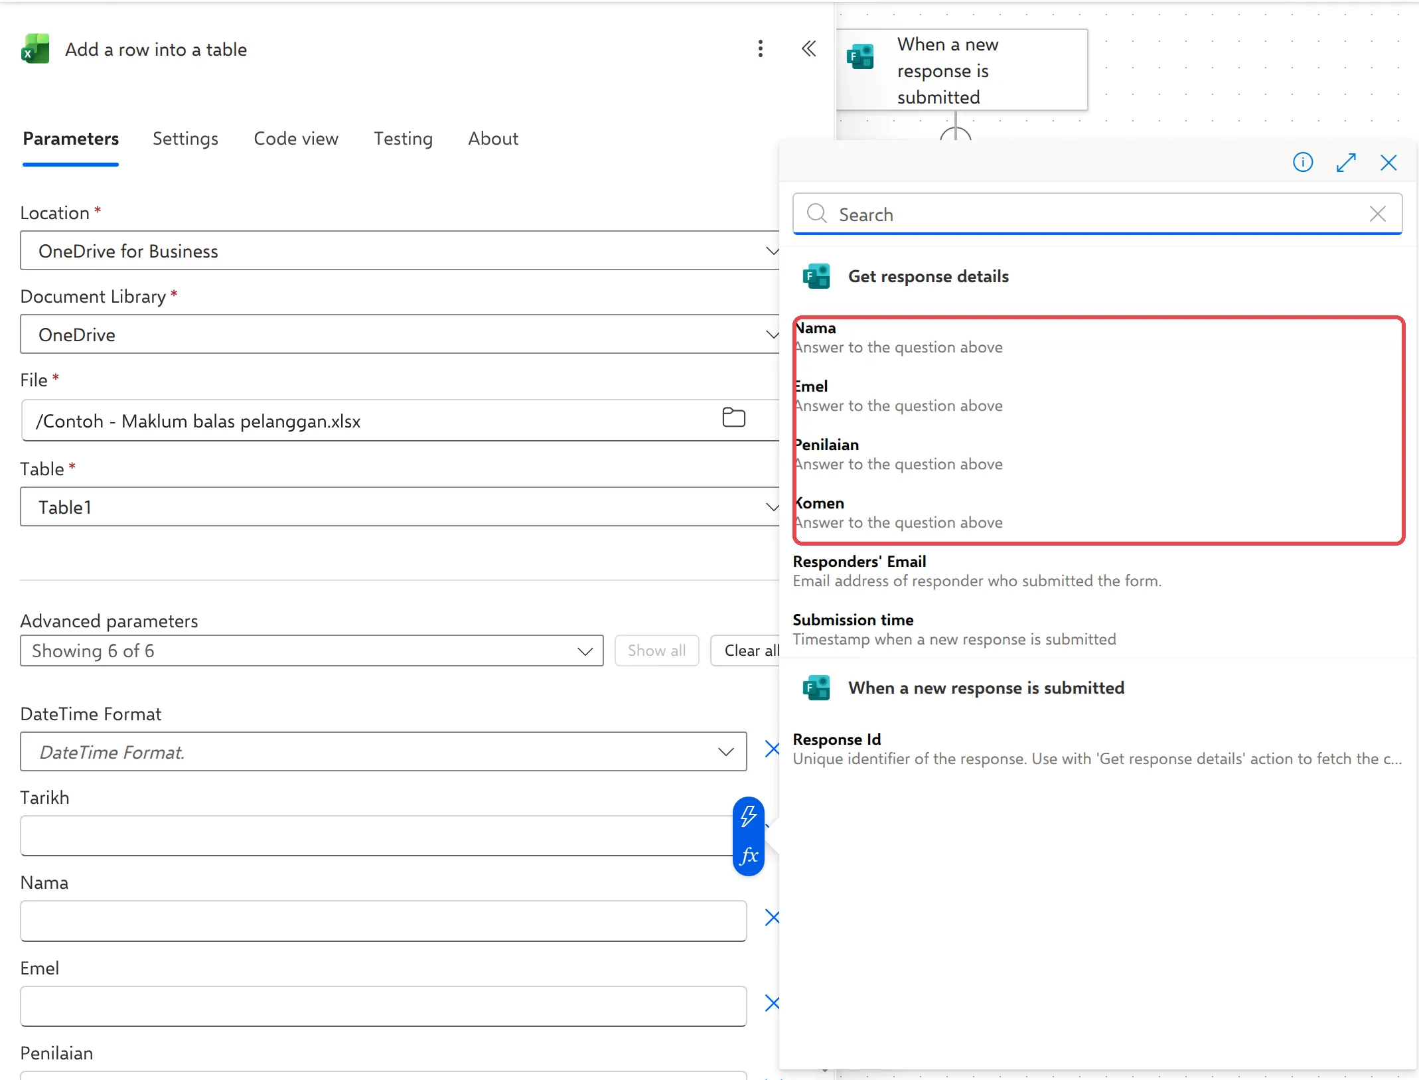The width and height of the screenshot is (1419, 1080).
Task: Clear the dynamic content search box
Action: (1378, 214)
